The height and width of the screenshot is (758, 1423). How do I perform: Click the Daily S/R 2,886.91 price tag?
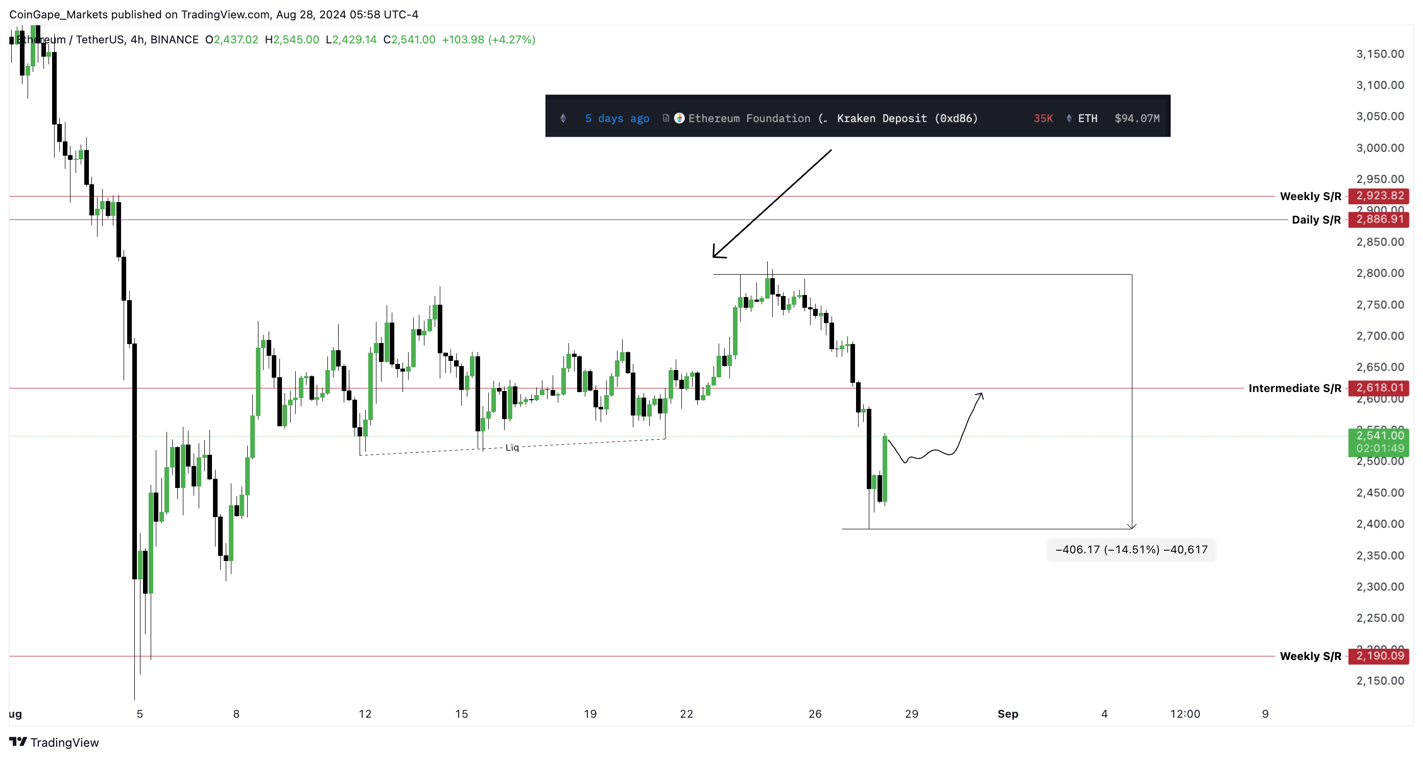pos(1379,219)
